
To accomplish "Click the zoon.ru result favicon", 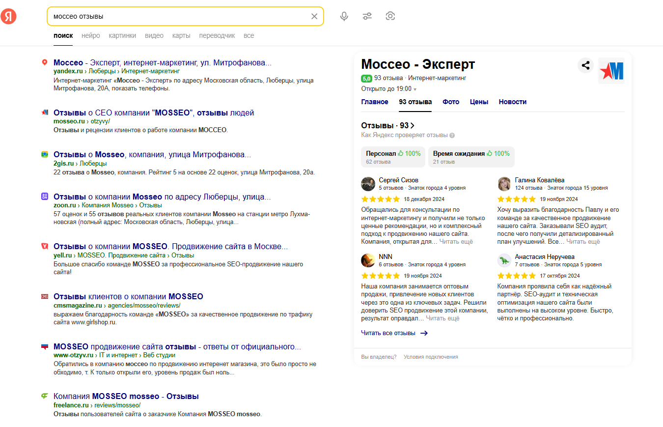I will (45, 197).
